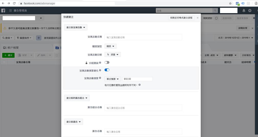Open the settings gear in top bar
This screenshot has width=258, height=137.
pos(250,10)
